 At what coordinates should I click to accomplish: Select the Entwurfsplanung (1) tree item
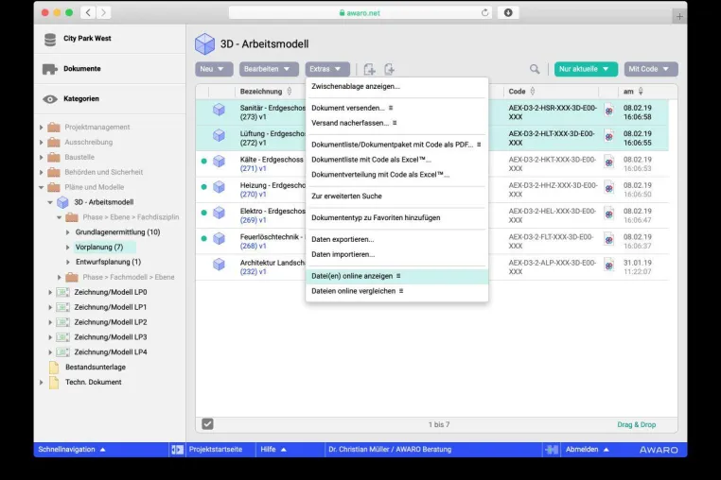pyautogui.click(x=108, y=263)
